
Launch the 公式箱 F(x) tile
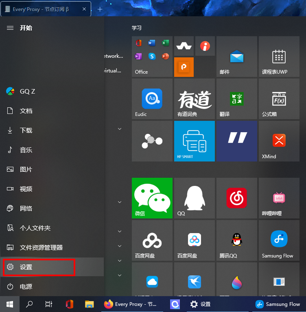coord(279,99)
